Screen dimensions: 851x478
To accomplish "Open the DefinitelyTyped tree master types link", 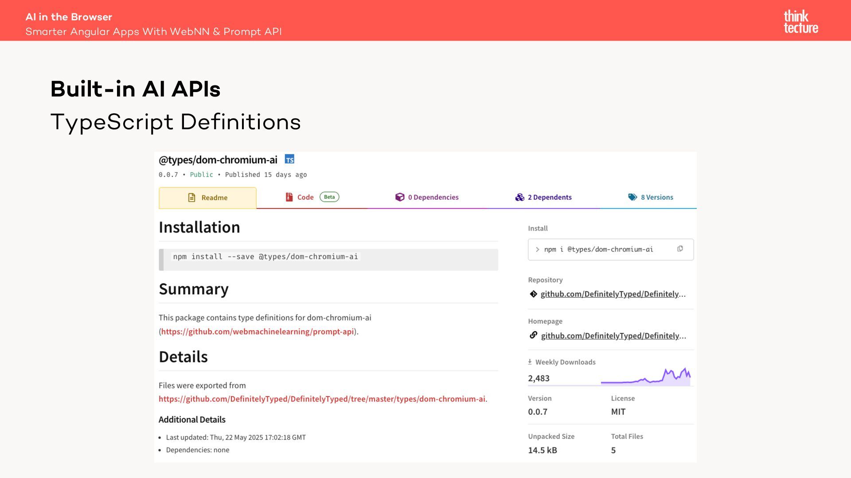I will (322, 399).
